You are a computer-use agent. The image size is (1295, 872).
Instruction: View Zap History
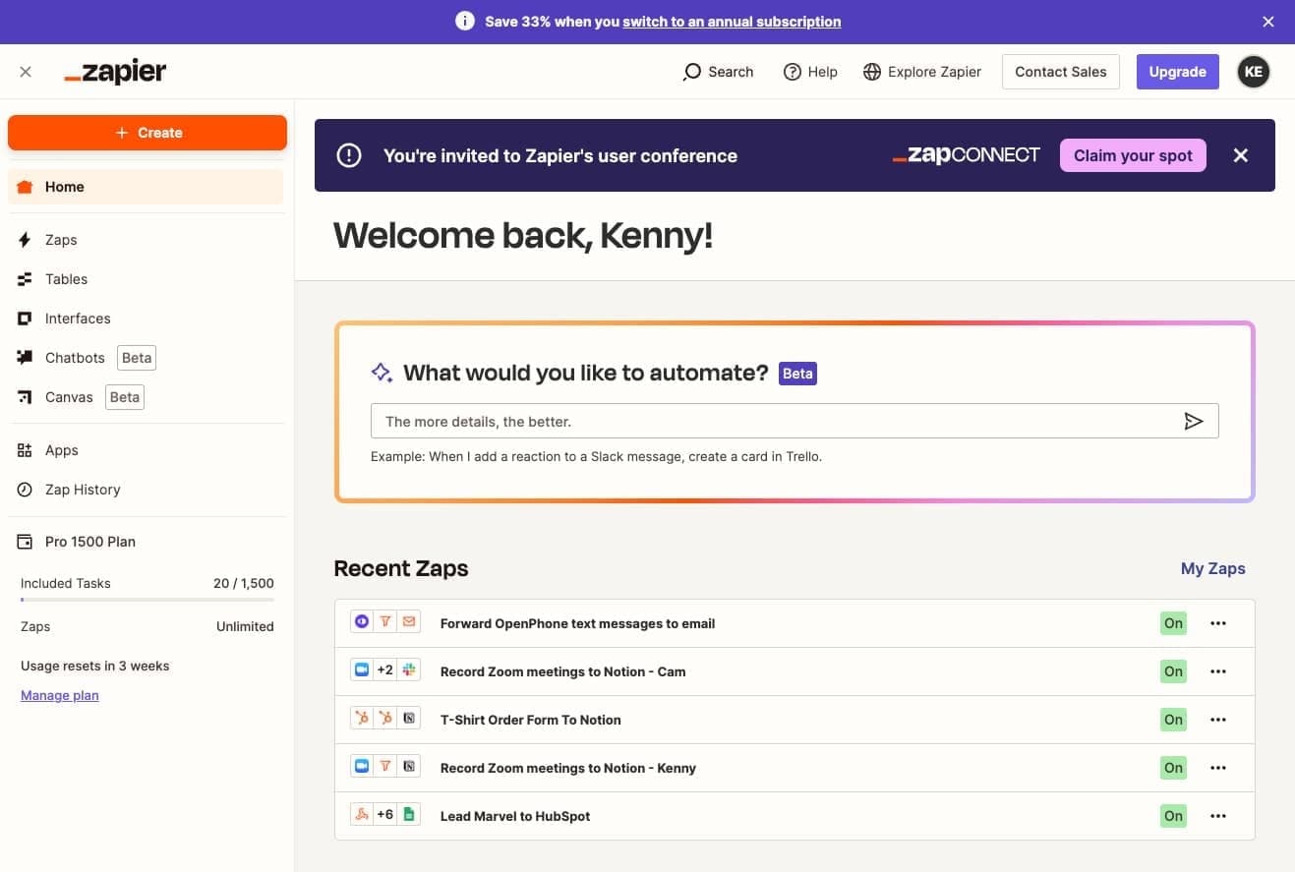83,489
